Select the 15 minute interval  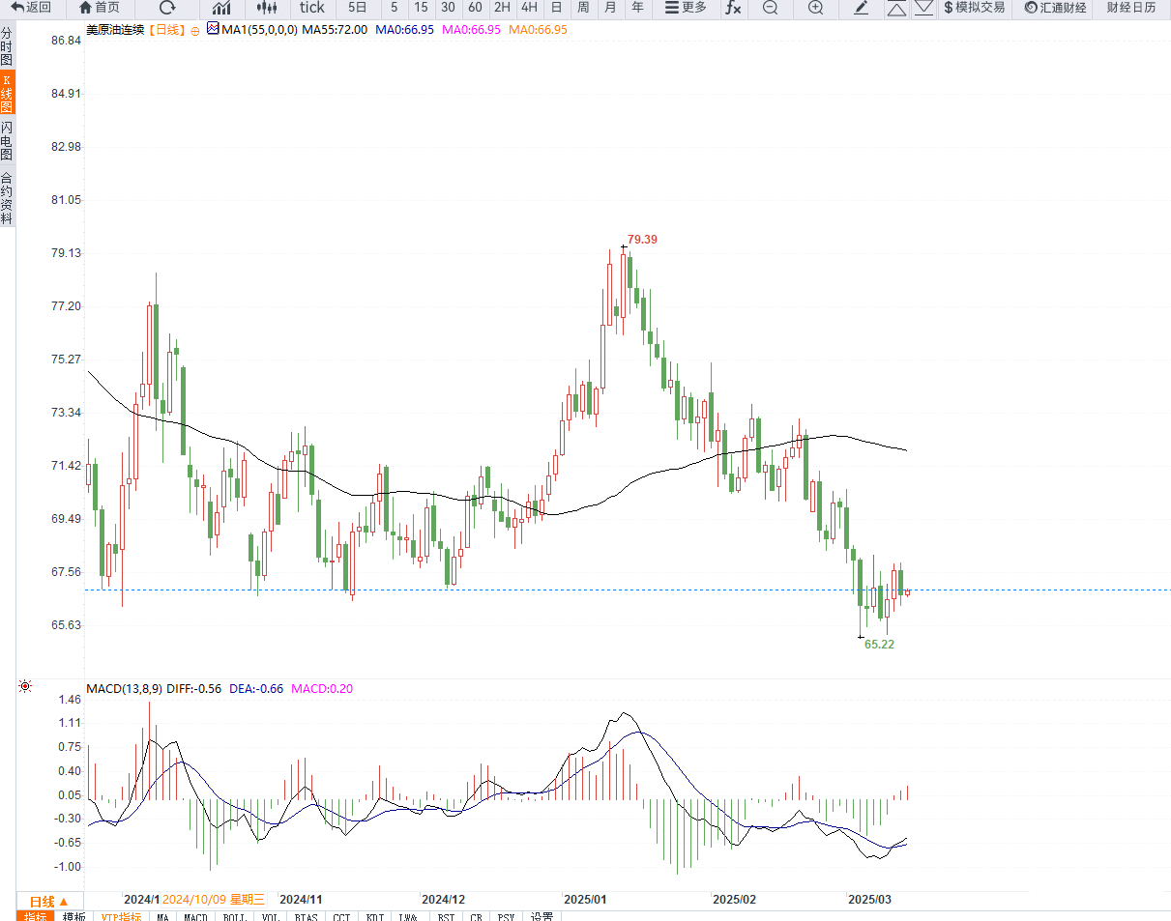coord(421,8)
